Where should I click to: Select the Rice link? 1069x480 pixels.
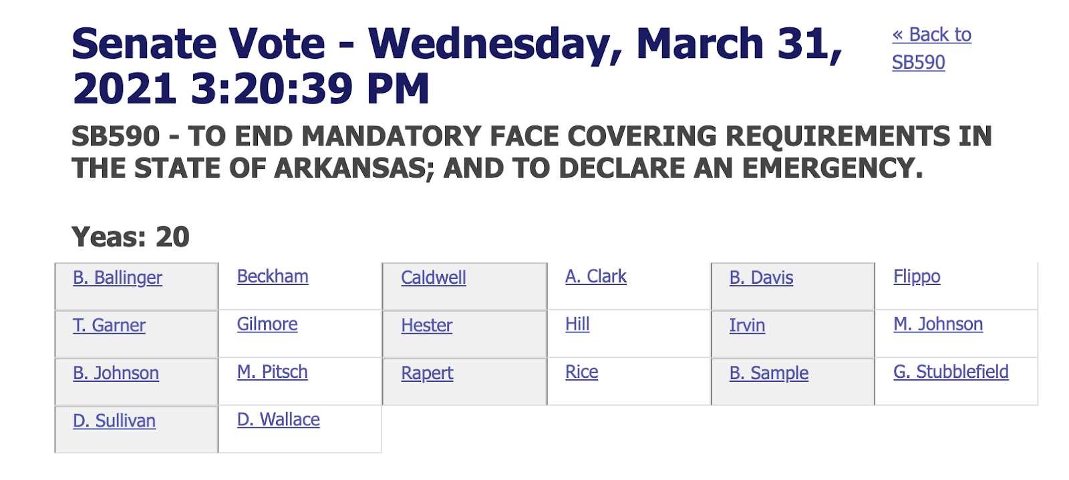coord(581,372)
